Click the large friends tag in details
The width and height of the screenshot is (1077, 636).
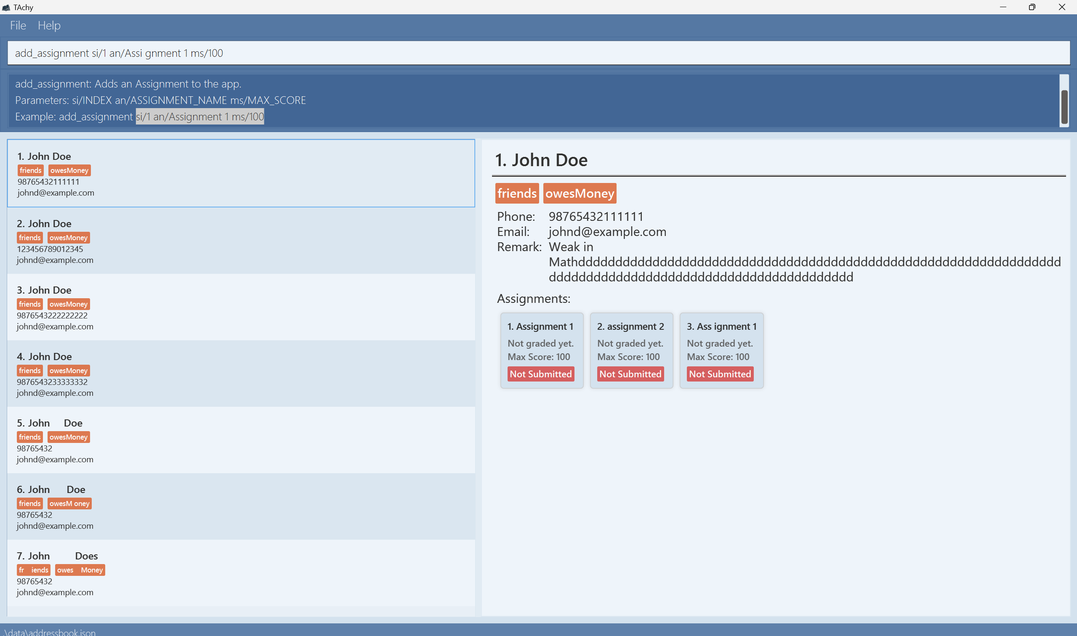(x=517, y=193)
